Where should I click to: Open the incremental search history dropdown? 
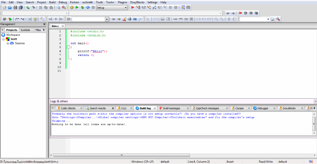click(x=107, y=19)
